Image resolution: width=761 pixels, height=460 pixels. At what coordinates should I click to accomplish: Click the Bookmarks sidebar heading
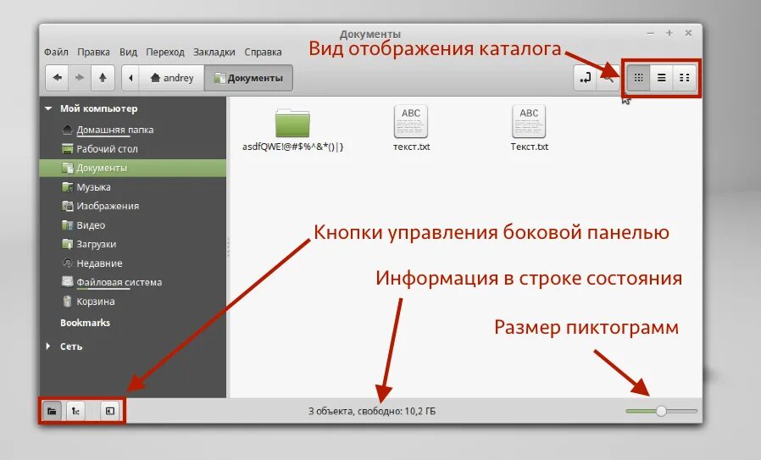[85, 323]
